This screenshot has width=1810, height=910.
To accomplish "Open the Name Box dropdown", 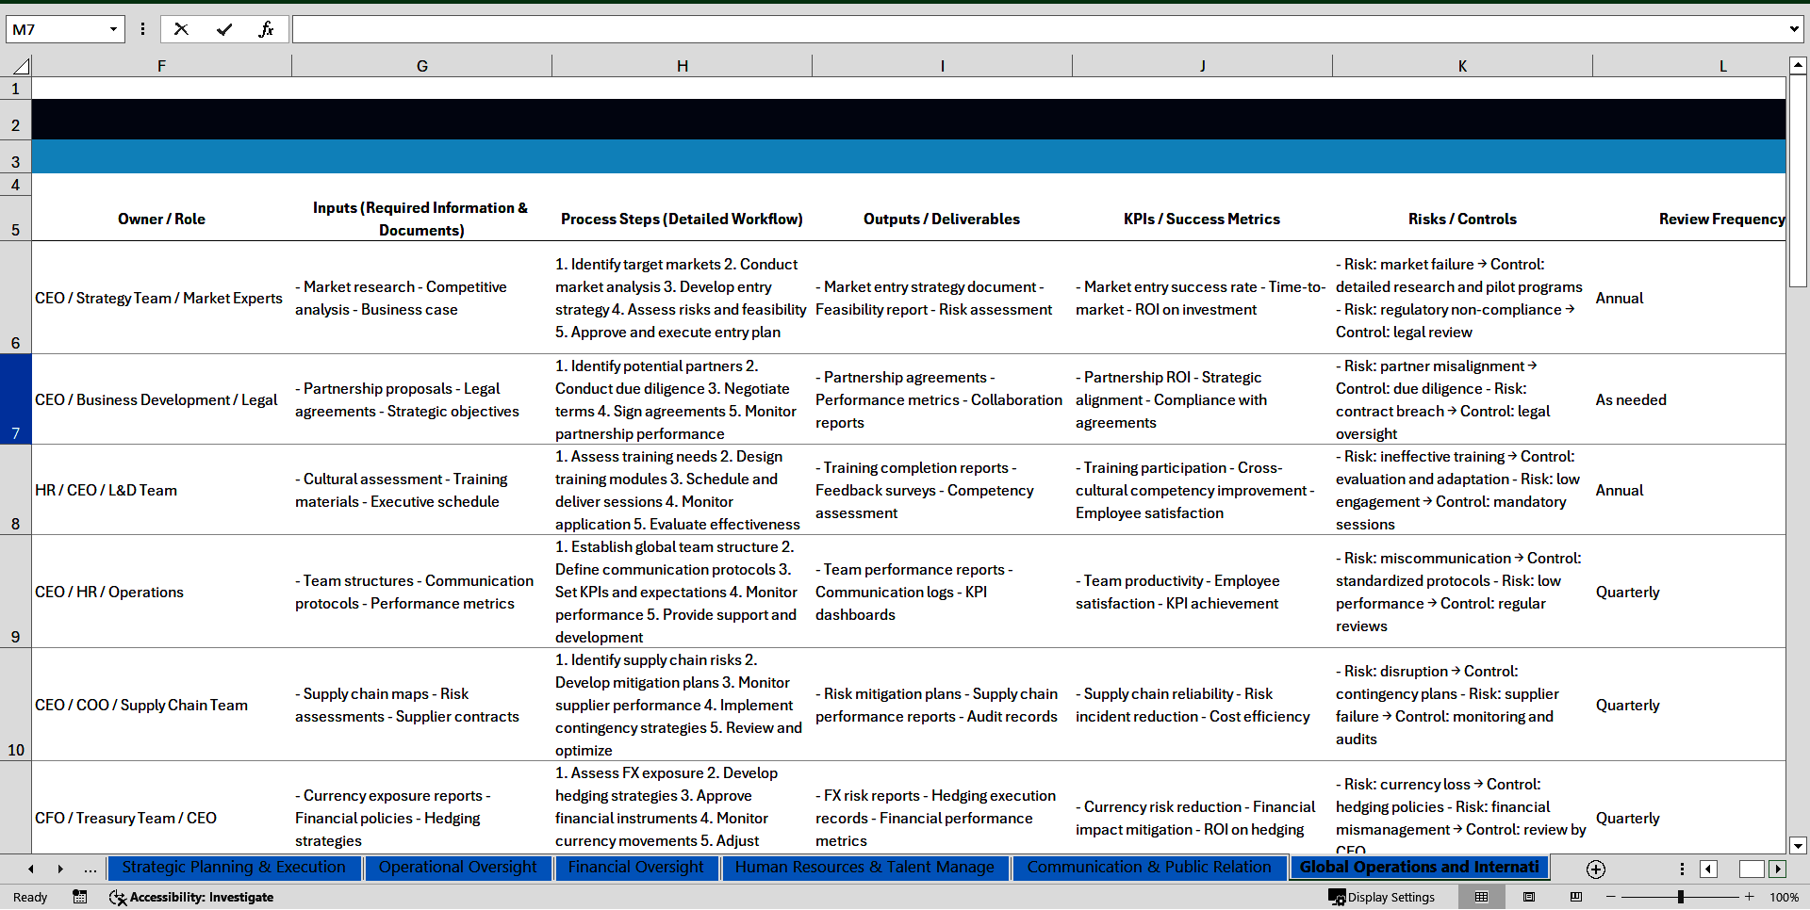I will 113,29.
